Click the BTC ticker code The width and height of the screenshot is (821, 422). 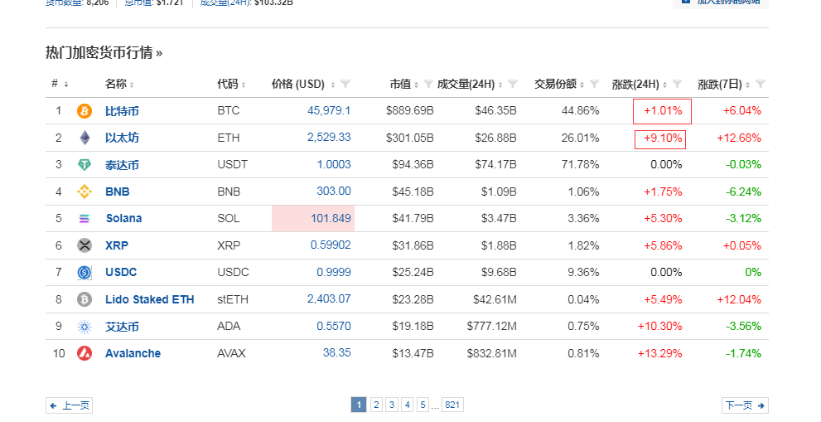[x=229, y=110]
